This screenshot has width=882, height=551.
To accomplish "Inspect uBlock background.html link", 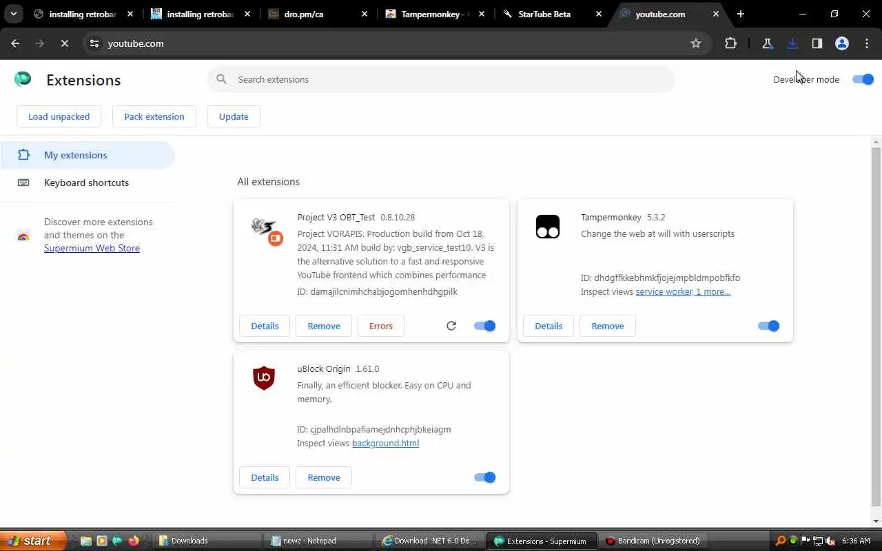I will (x=385, y=443).
